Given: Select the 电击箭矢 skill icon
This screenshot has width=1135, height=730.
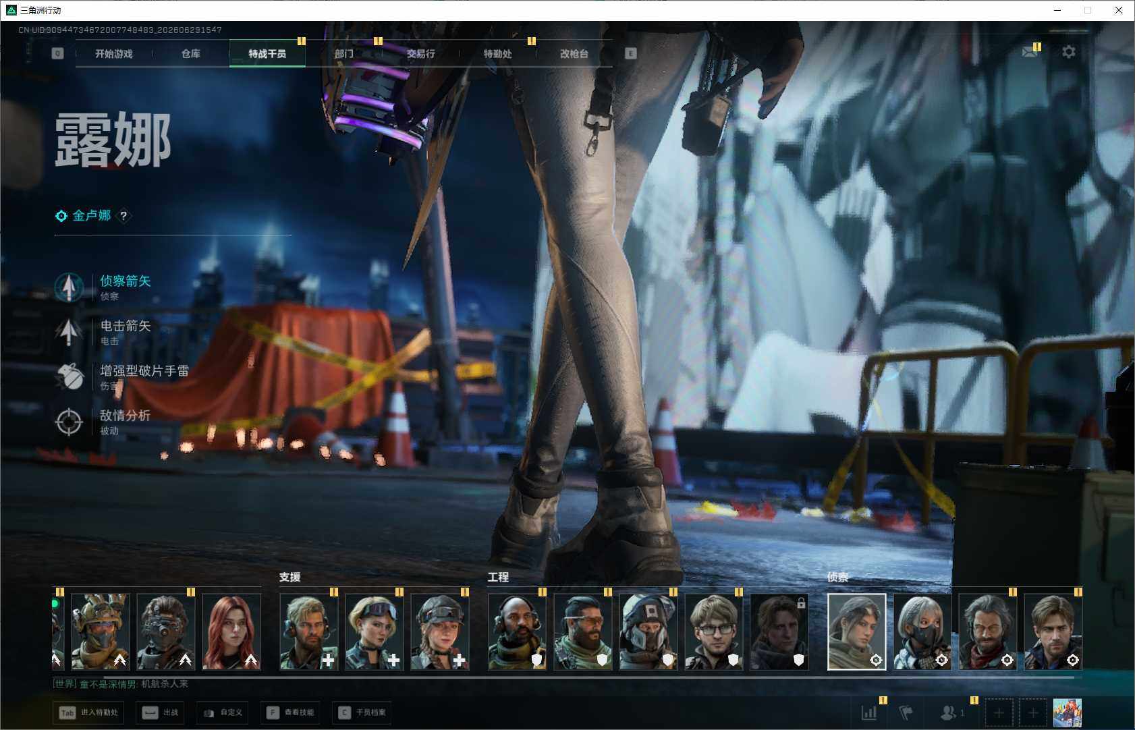Looking at the screenshot, I should point(69,332).
